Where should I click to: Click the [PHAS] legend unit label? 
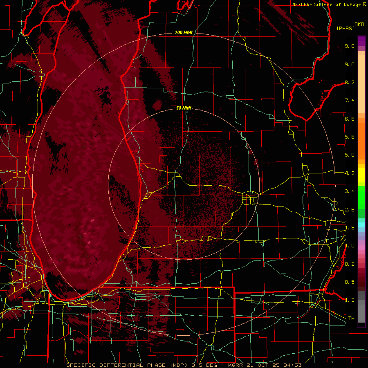(x=346, y=28)
